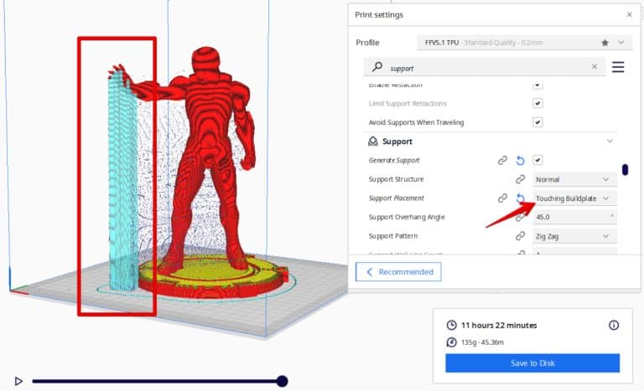Open Support Placement dropdown
The image size is (644, 391).
pos(574,198)
